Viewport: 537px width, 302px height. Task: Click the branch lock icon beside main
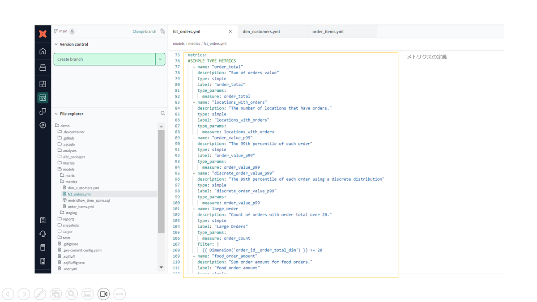click(72, 31)
